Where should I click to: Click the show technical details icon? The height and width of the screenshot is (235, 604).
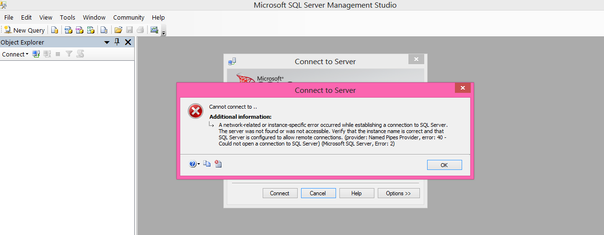[x=218, y=164]
